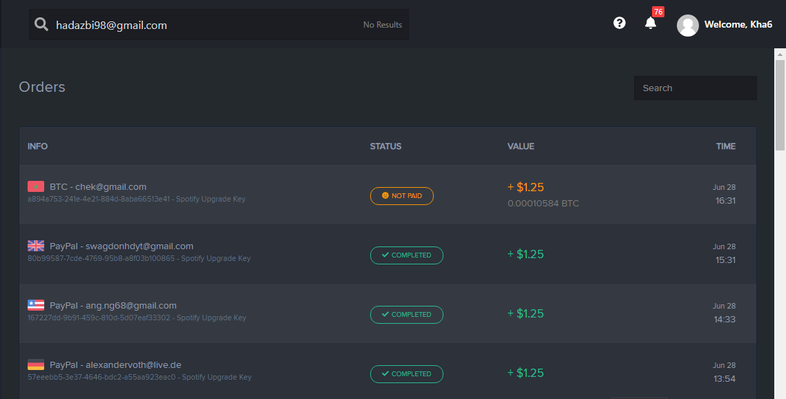This screenshot has width=786, height=399.
Task: Click the UK flag on swagdonhdyt order
Action: [36, 246]
